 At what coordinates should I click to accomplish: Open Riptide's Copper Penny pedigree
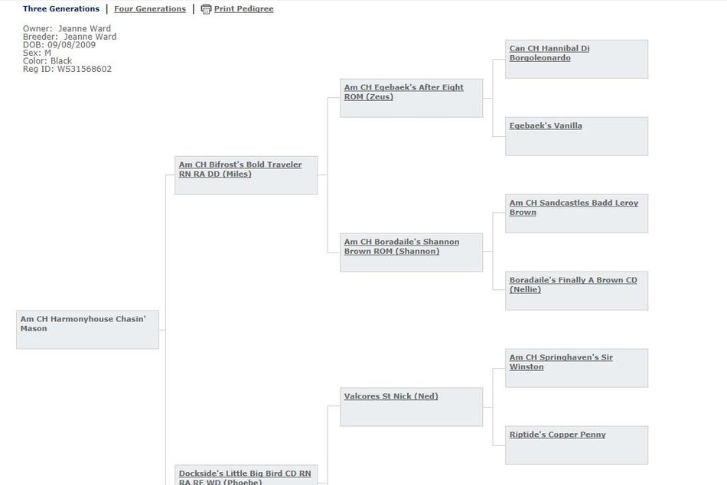[x=557, y=435]
